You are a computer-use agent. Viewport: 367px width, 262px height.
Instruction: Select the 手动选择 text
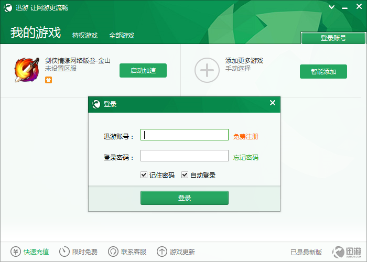pos(238,69)
